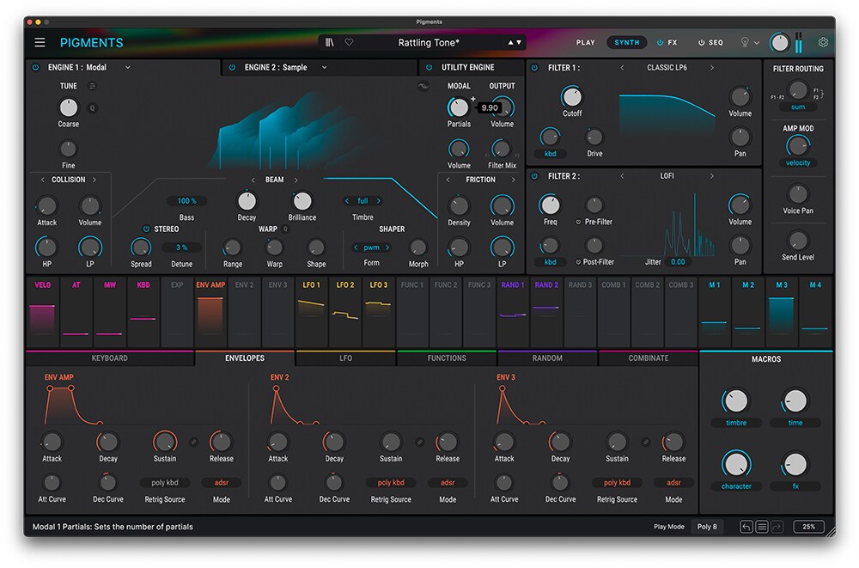Open the Engine 2 Sample type dropdown
The width and height of the screenshot is (859, 568).
coord(325,67)
